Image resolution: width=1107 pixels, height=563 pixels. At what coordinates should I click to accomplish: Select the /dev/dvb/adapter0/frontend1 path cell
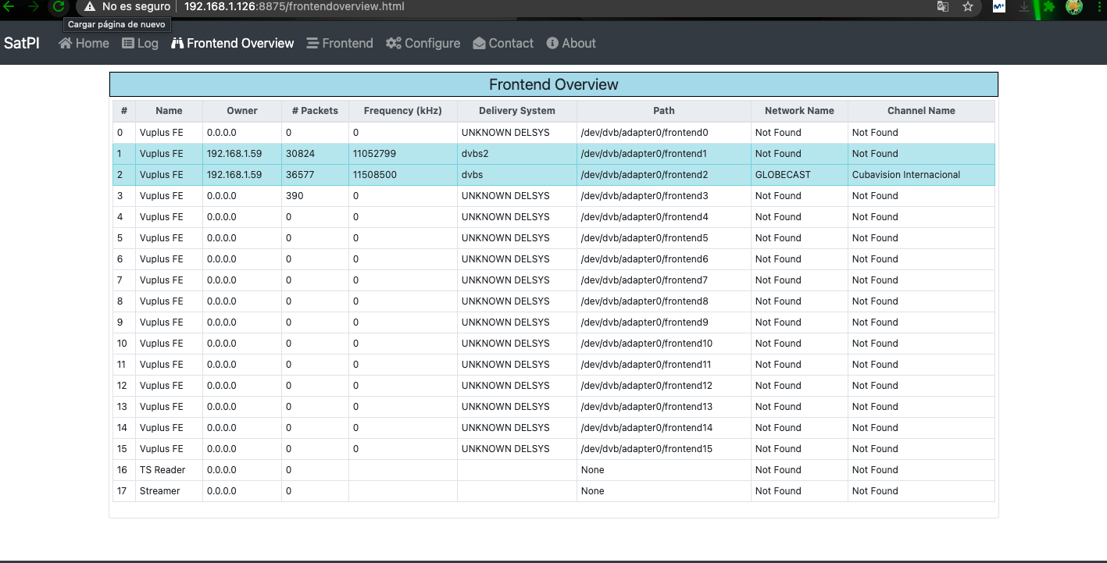point(644,154)
